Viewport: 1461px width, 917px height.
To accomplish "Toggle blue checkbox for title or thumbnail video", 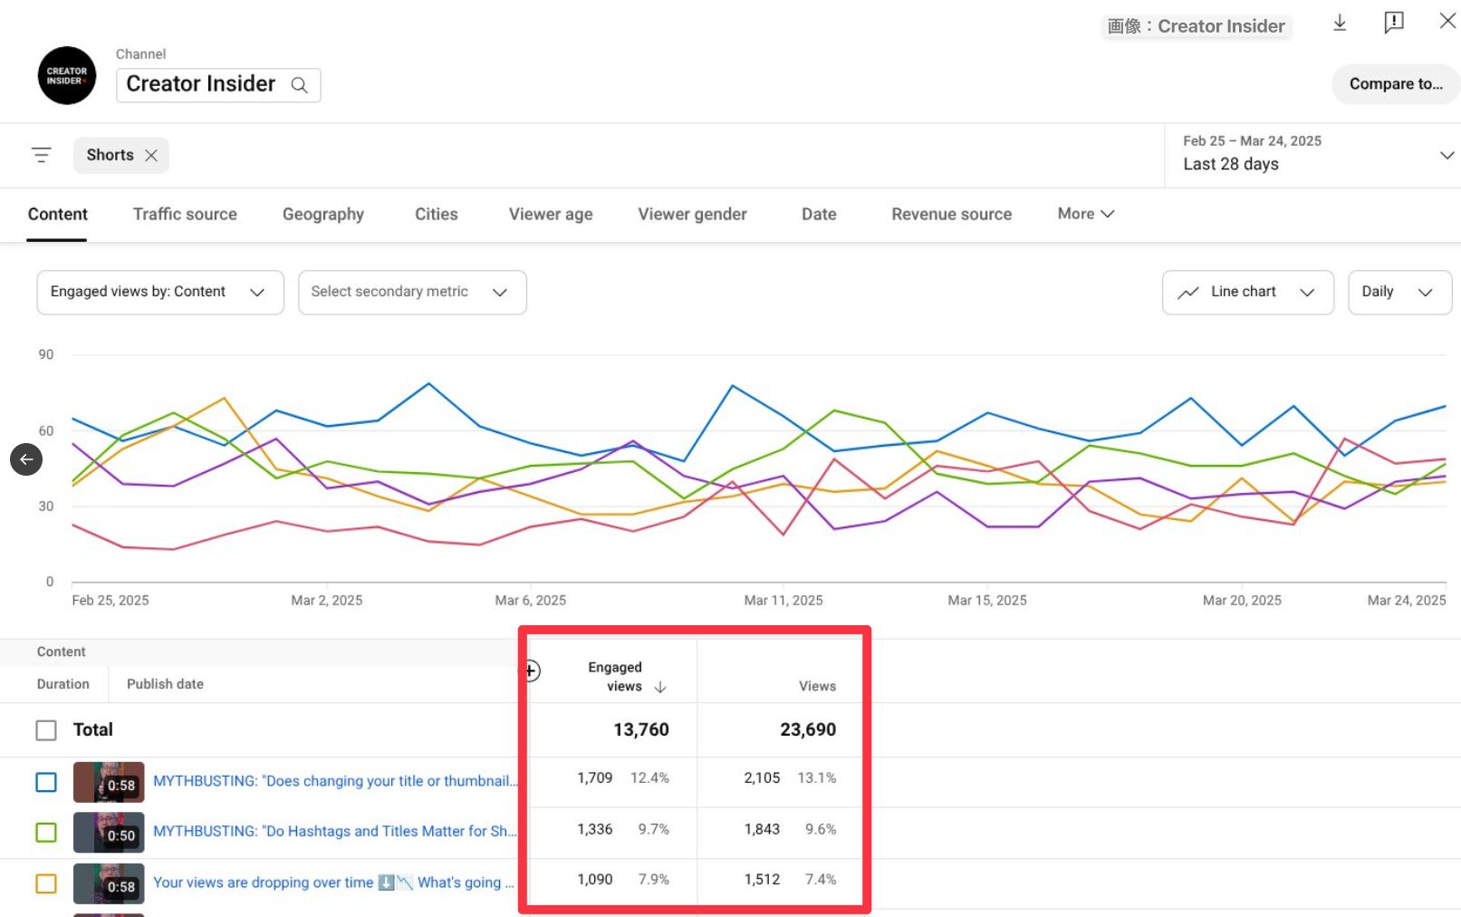I will 46,782.
